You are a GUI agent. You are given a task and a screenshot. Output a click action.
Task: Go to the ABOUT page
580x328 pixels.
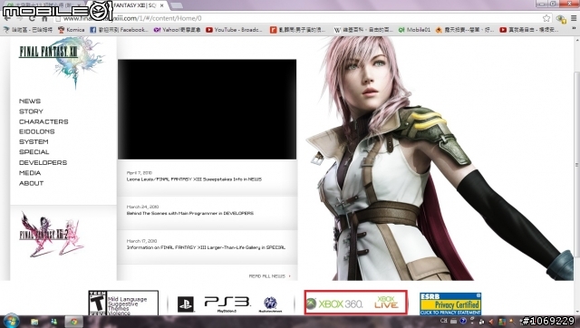tap(31, 183)
